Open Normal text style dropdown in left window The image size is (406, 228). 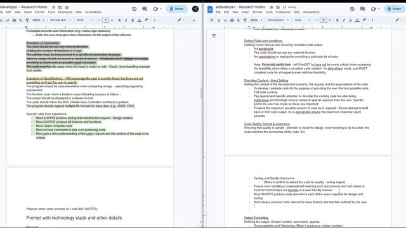click(60, 20)
